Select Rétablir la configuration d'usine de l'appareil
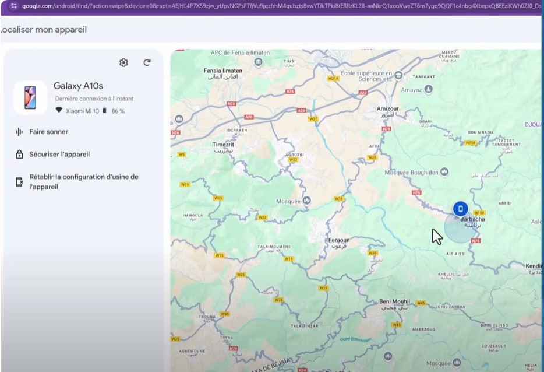 coord(84,182)
